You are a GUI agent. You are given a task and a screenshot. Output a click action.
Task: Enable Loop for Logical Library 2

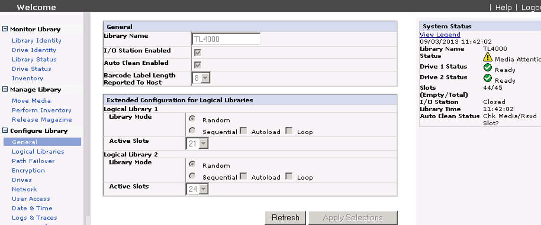[x=289, y=176]
